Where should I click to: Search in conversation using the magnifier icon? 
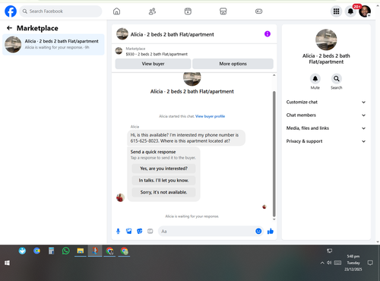(x=337, y=79)
